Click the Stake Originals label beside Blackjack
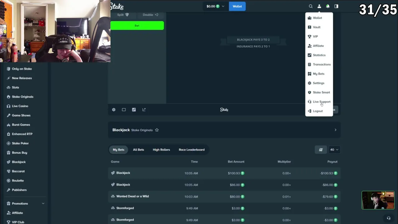The image size is (398, 224). [142, 130]
